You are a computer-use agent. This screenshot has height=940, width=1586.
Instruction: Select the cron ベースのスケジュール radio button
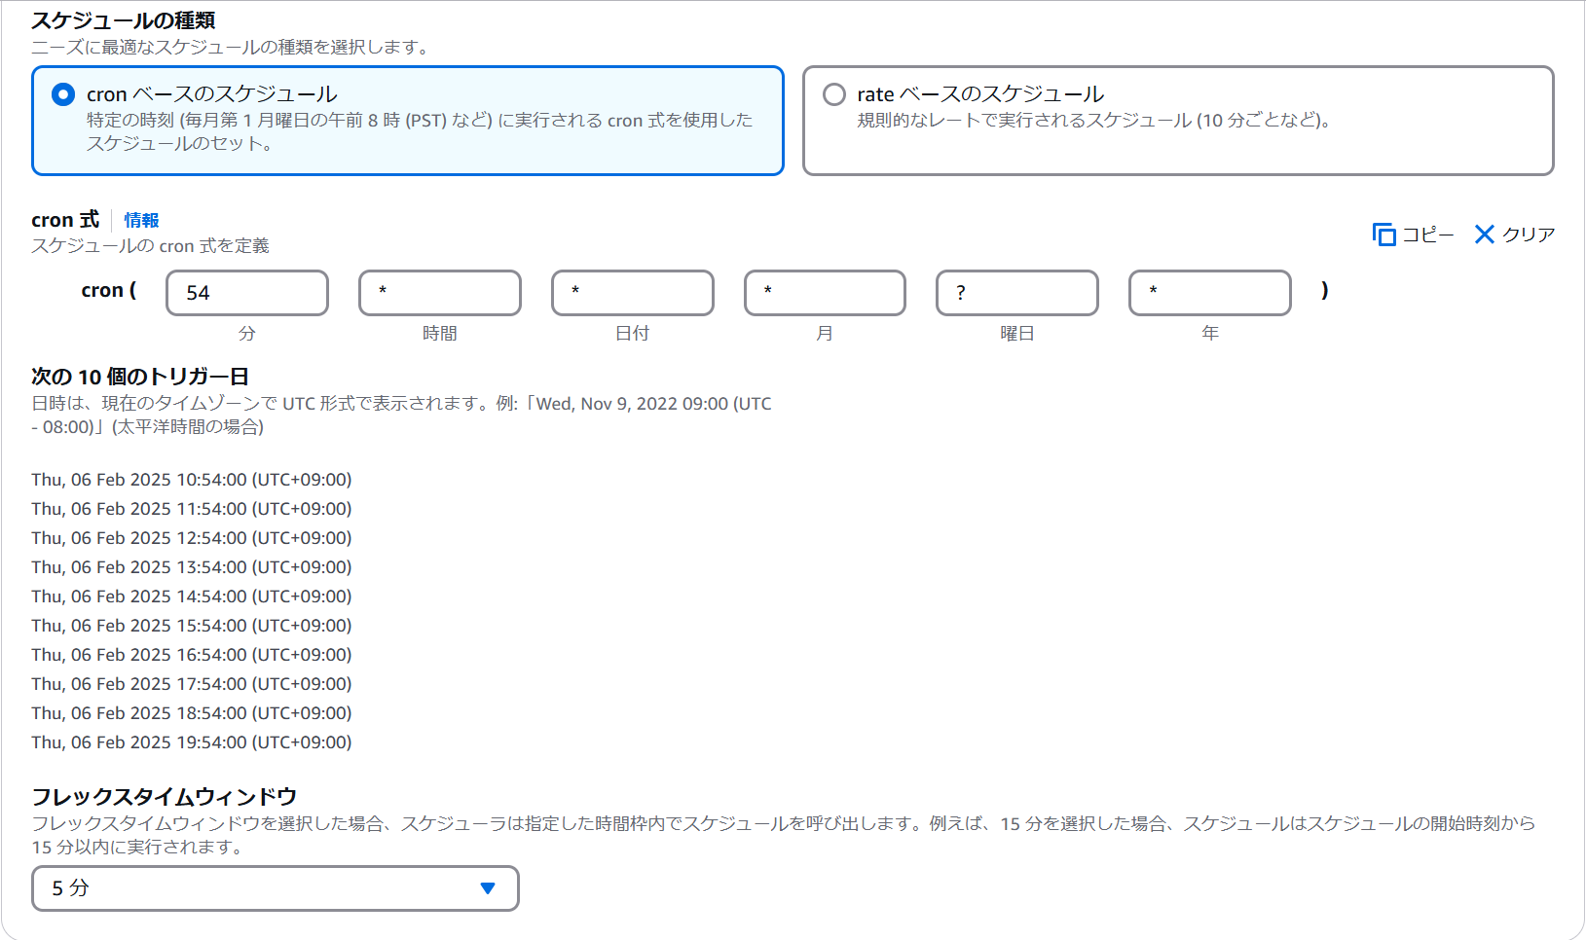point(62,94)
